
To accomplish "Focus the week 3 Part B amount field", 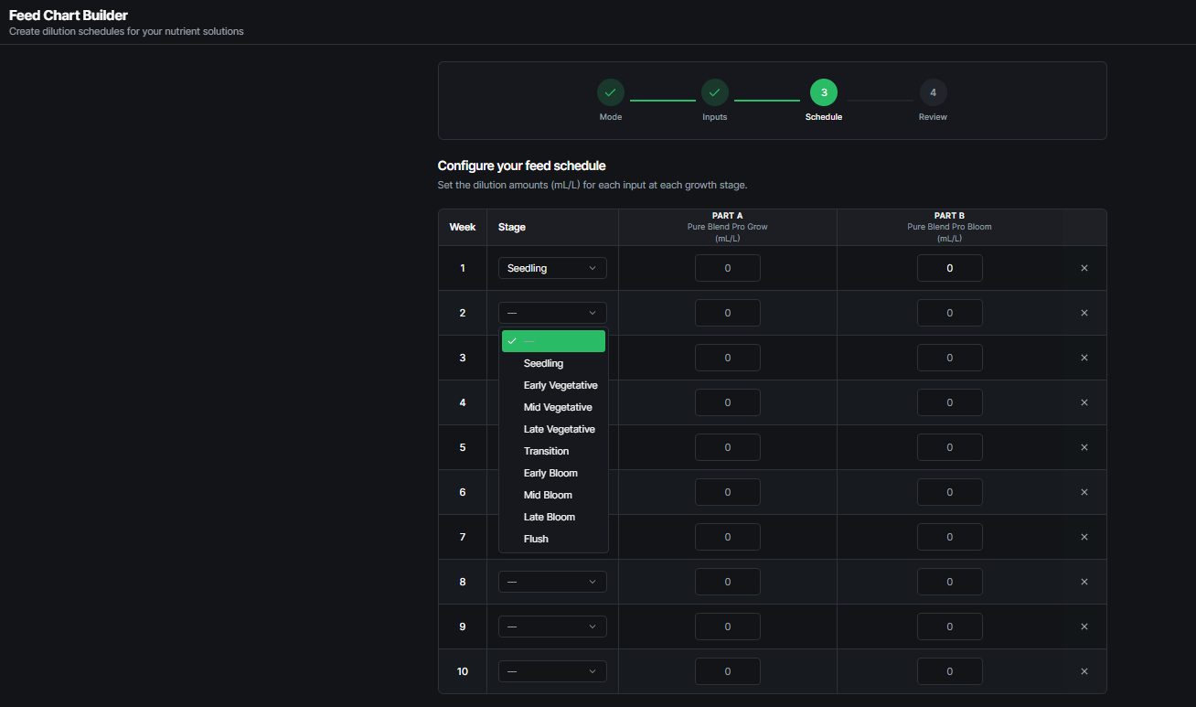I will point(950,358).
